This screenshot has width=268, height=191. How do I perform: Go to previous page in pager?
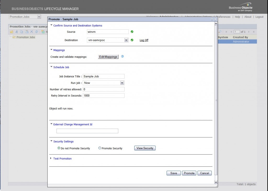(x=231, y=32)
